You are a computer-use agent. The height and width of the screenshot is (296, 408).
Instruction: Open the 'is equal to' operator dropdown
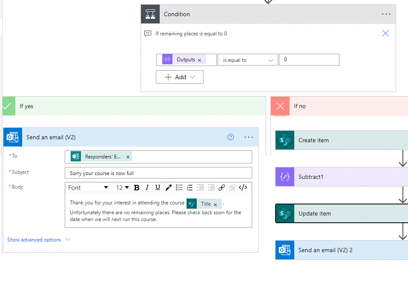pyautogui.click(x=248, y=60)
